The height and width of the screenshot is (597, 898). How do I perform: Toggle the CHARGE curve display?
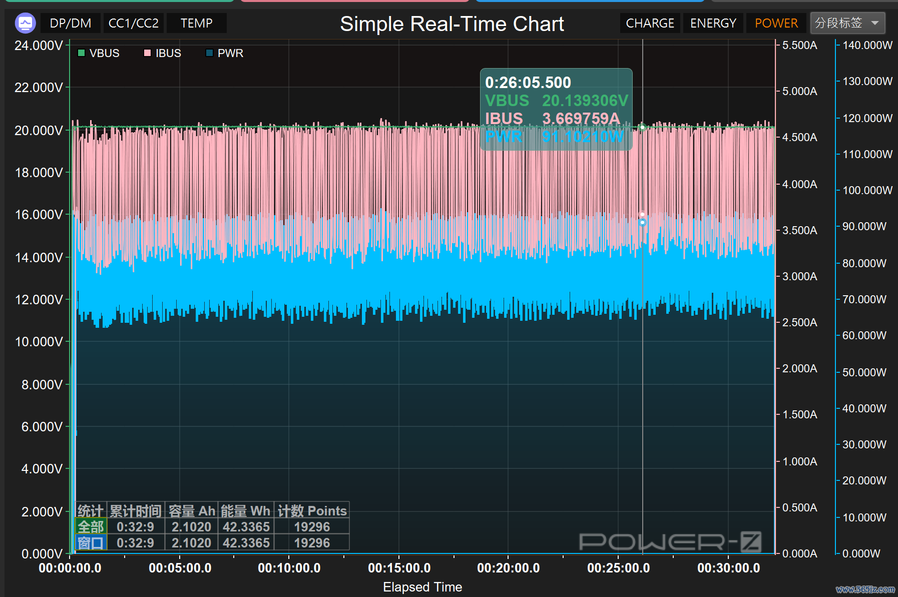650,23
